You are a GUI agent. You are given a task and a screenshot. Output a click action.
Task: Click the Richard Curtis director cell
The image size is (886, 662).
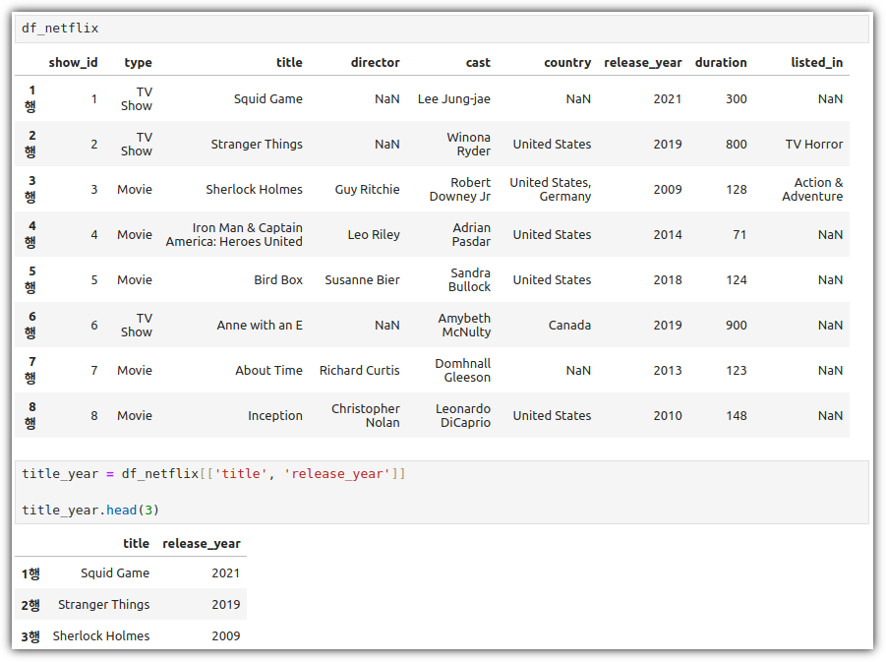pyautogui.click(x=359, y=370)
